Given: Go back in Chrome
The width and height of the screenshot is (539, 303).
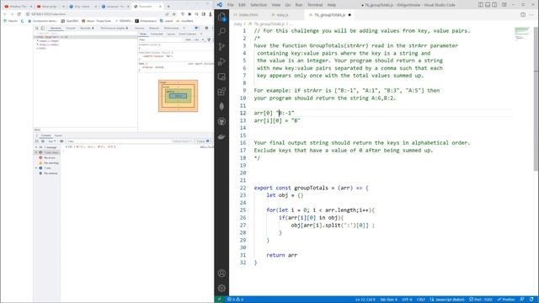Looking at the screenshot, I should (5, 14).
